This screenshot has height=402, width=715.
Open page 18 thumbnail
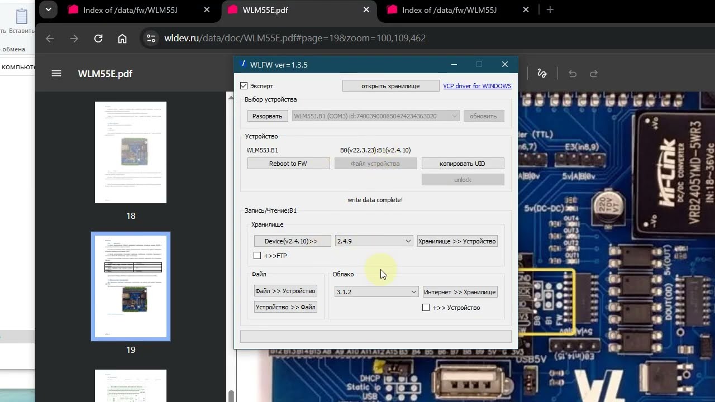(131, 152)
